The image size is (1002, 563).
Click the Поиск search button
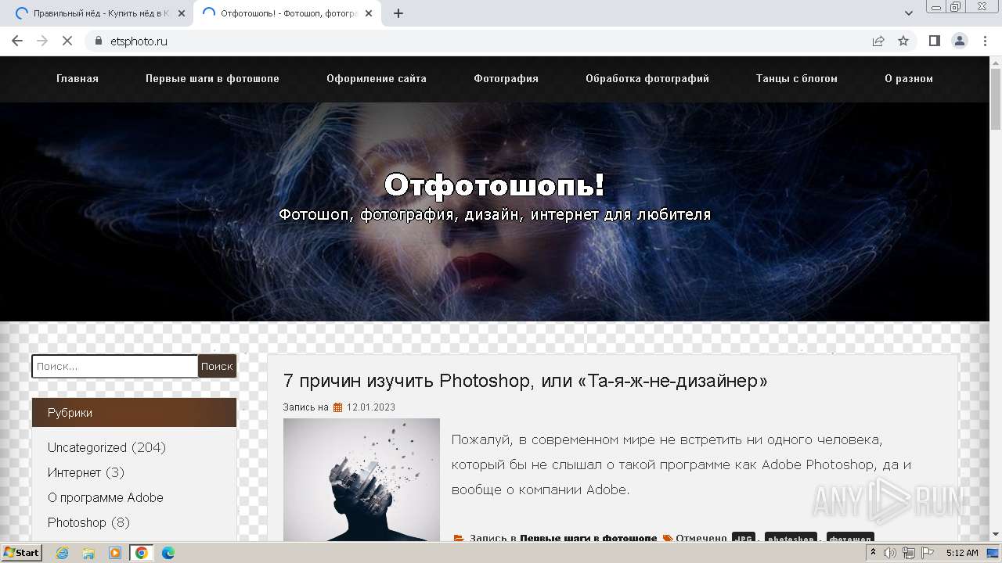tap(217, 366)
